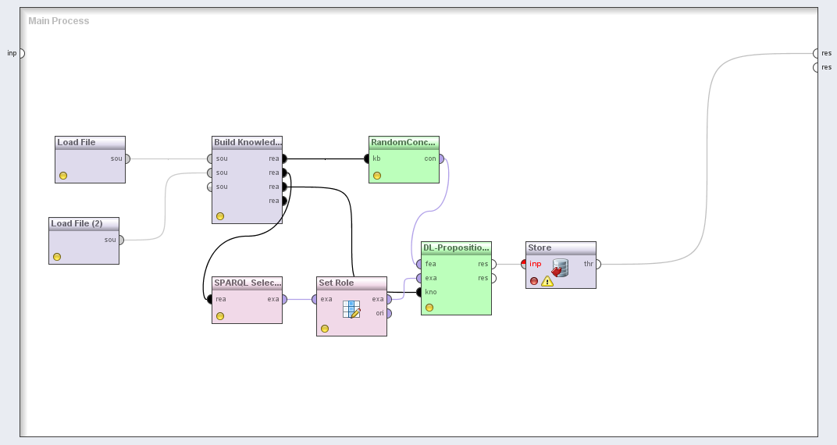Click the Store operator database icon

[x=559, y=268]
